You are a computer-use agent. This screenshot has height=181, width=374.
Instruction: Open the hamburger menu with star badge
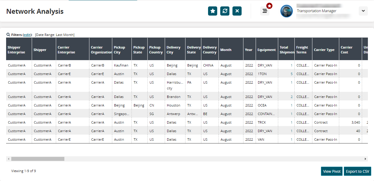point(265,11)
